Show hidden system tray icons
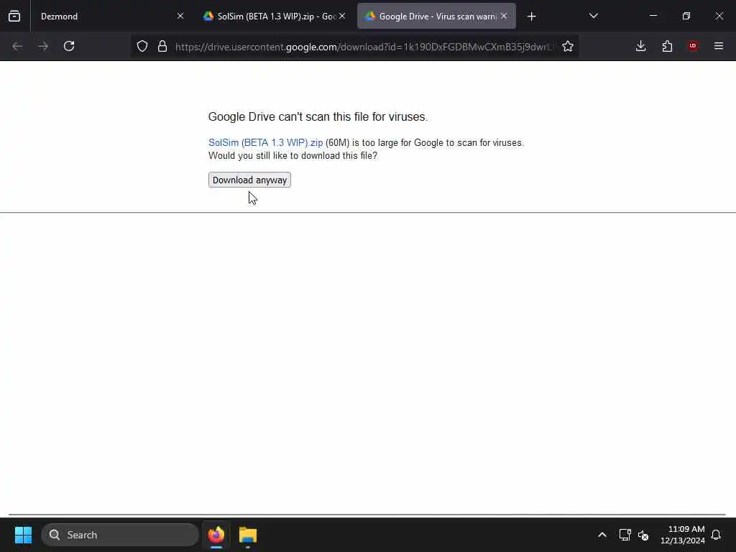This screenshot has height=552, width=736. pyautogui.click(x=602, y=535)
